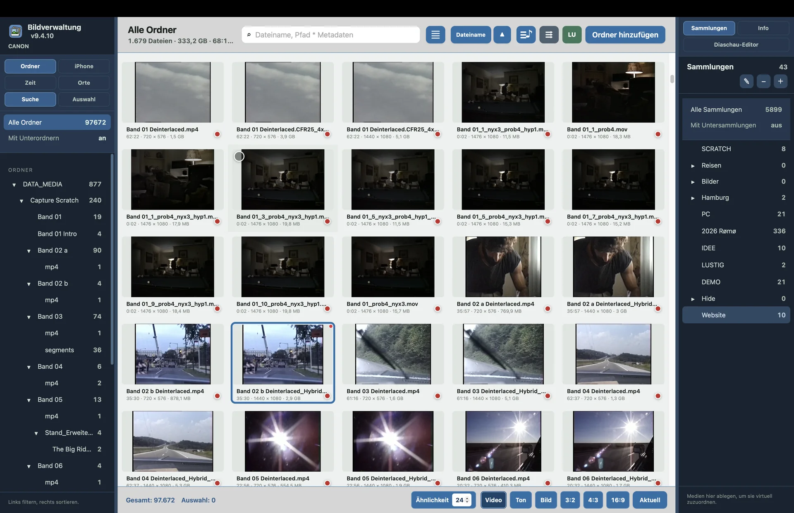Expand the Reisen collection
The height and width of the screenshot is (513, 794).
pos(693,166)
